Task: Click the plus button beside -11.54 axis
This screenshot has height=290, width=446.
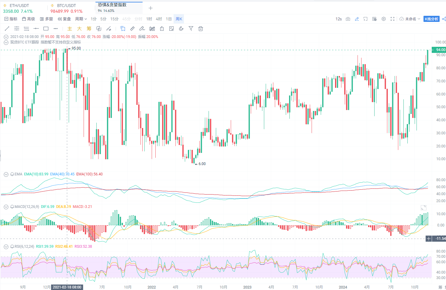Action: pos(429,239)
